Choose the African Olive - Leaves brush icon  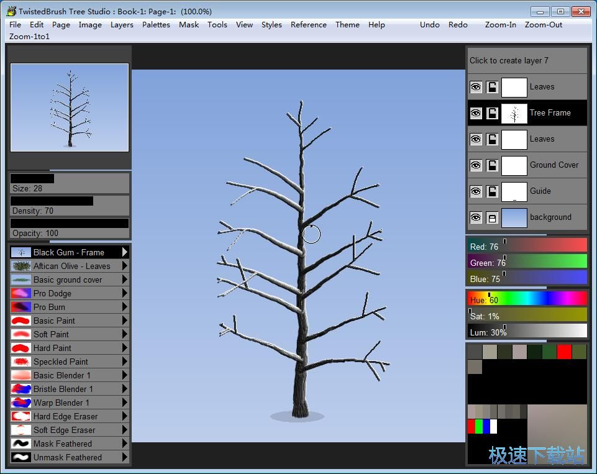(x=21, y=266)
